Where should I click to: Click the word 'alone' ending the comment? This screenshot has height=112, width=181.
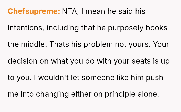150,94
